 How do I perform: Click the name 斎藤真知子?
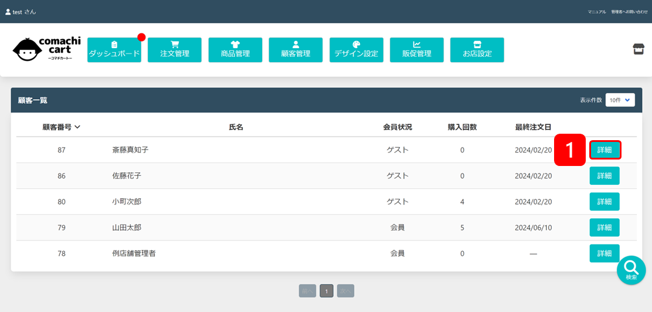point(130,150)
